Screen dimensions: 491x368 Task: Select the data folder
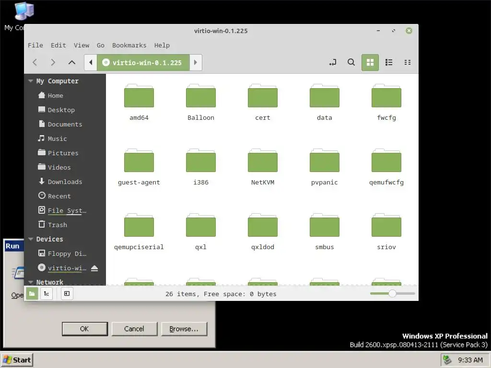coord(325,103)
